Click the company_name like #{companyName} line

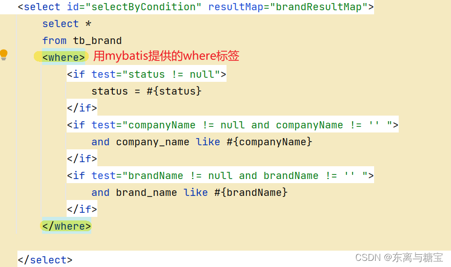pos(201,142)
